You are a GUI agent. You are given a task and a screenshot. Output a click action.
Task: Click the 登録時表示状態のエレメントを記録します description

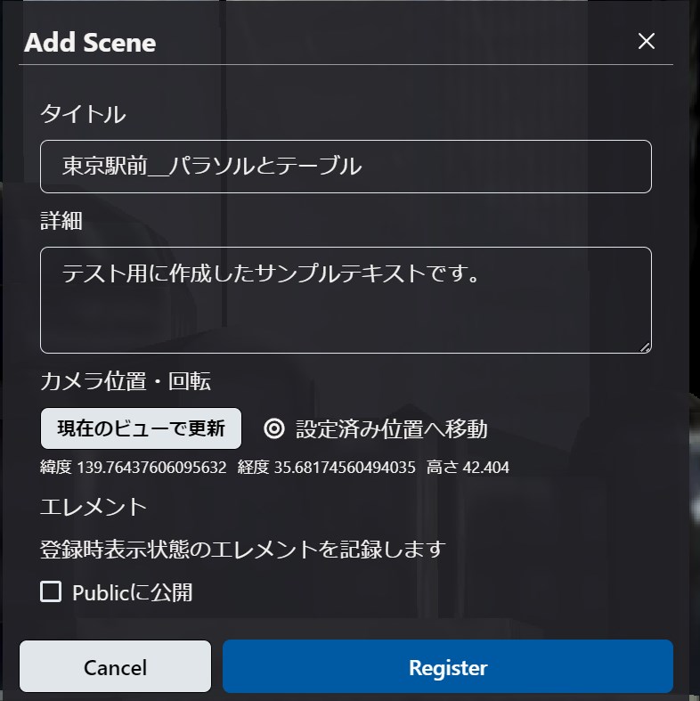(241, 550)
